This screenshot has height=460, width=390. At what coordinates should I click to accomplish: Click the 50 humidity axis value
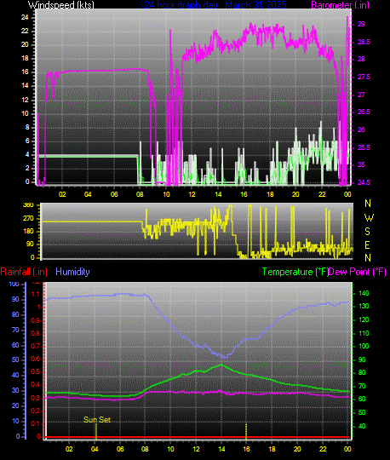[x=15, y=359]
